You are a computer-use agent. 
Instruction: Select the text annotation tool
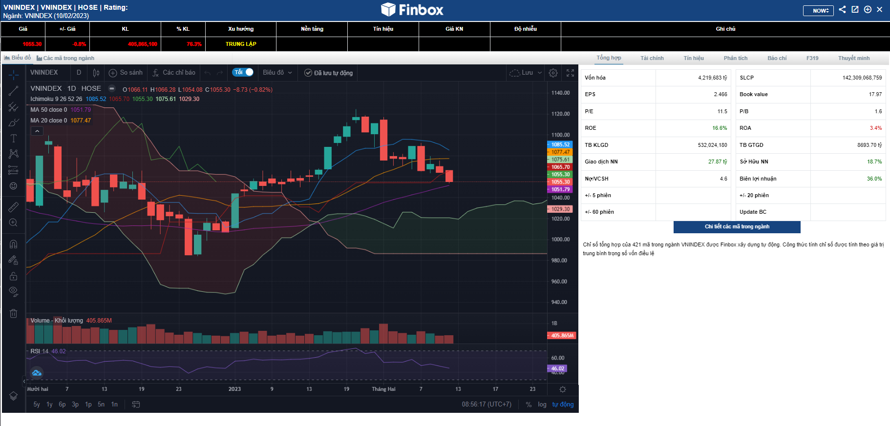tap(13, 138)
